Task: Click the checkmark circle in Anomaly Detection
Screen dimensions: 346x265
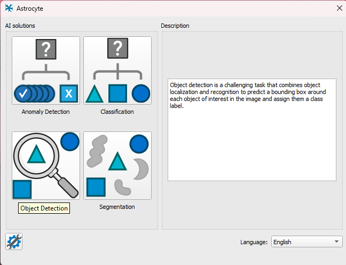Action: point(23,93)
